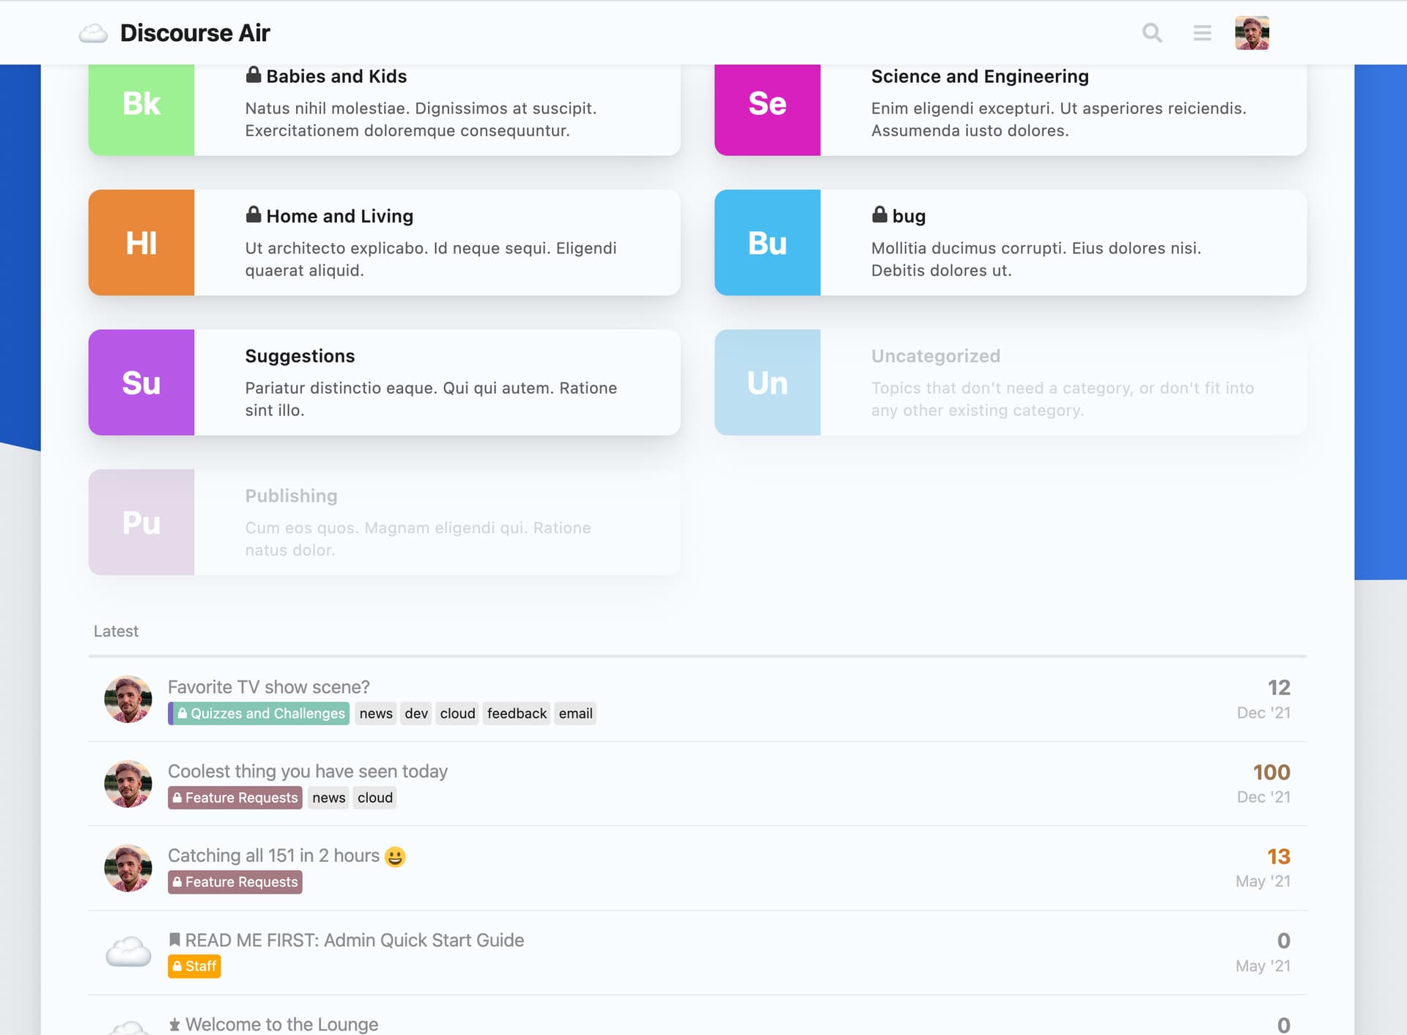Open the hamburger menu icon

point(1202,33)
